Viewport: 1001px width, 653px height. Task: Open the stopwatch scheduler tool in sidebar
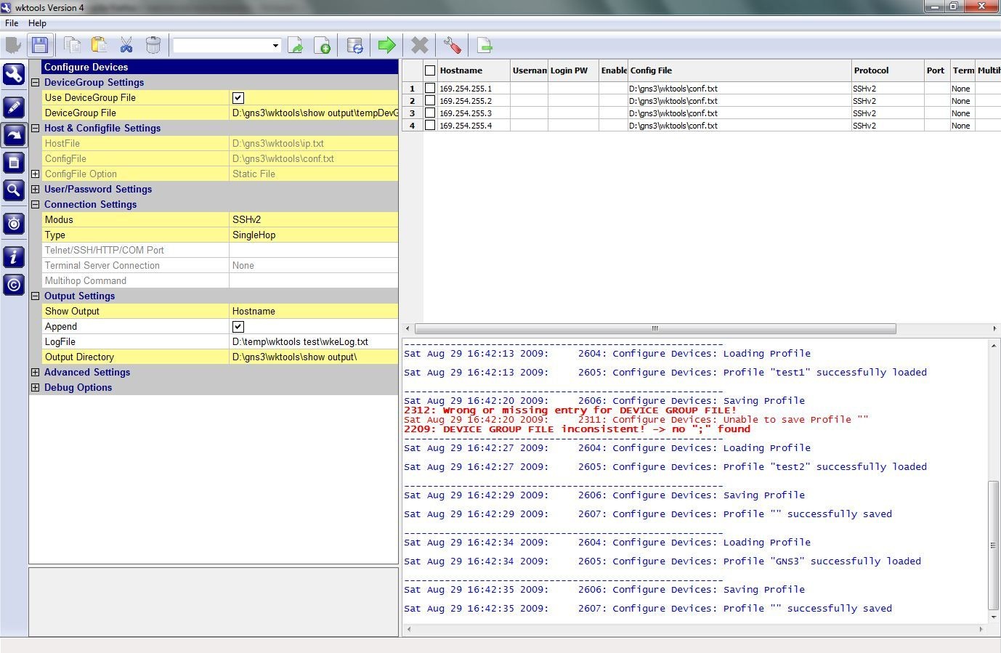point(14,224)
